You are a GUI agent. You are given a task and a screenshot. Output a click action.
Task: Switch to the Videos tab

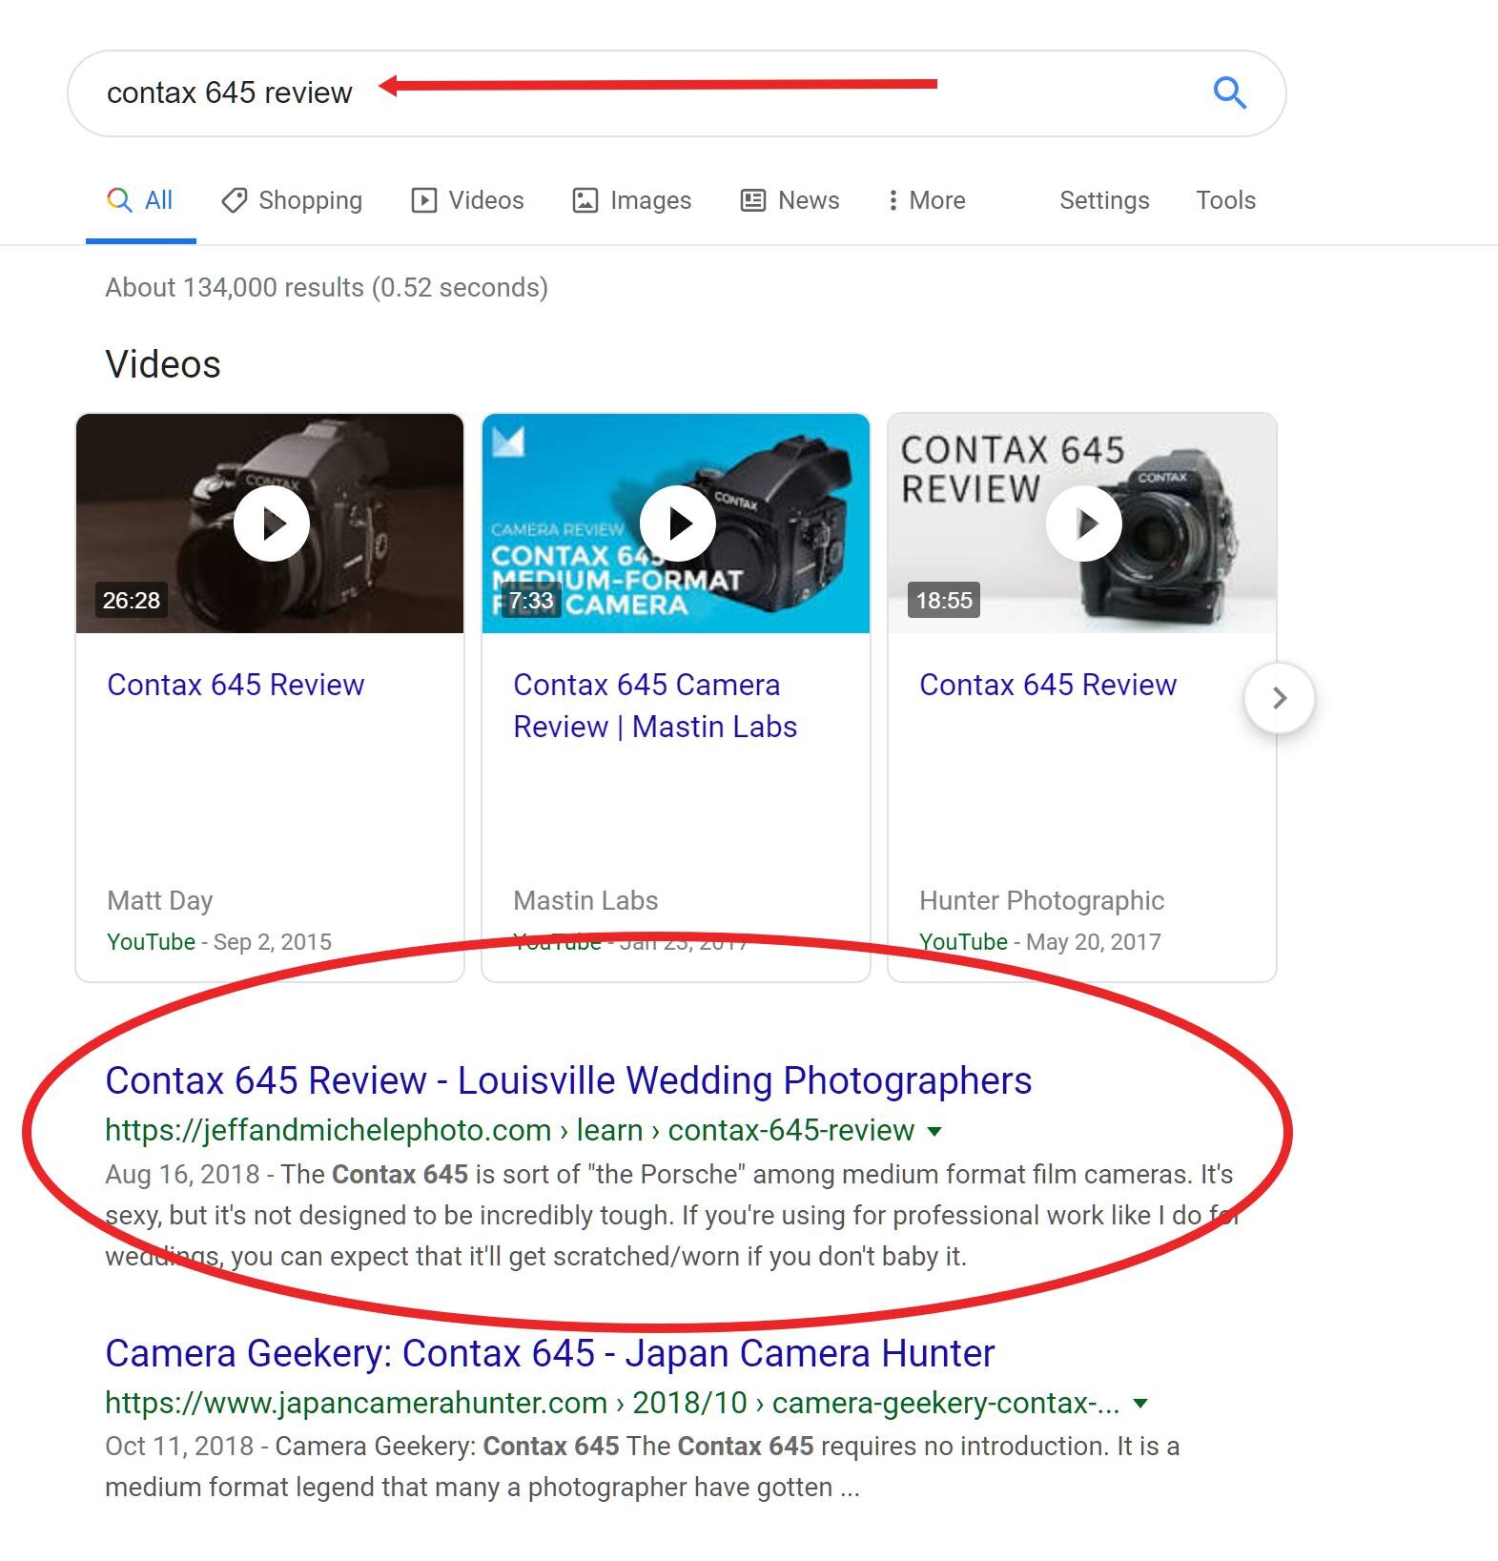point(467,200)
